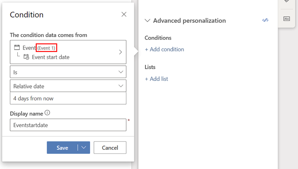Click the "+ Add condition" link
The image size is (298, 169).
point(164,49)
